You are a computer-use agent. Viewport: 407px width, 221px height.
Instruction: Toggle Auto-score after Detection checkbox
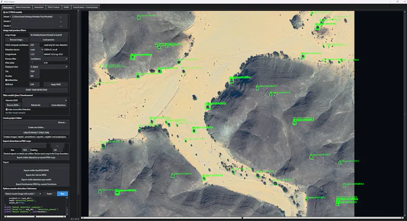point(7,109)
